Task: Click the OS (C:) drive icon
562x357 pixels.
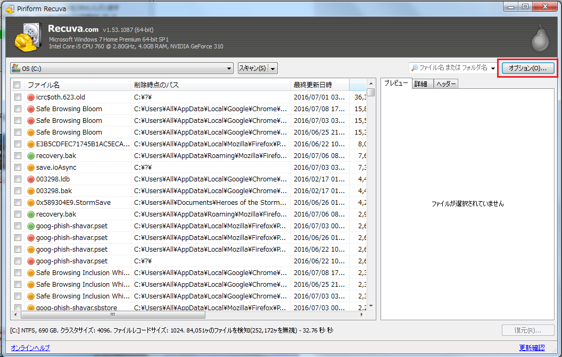Action: pyautogui.click(x=16, y=68)
